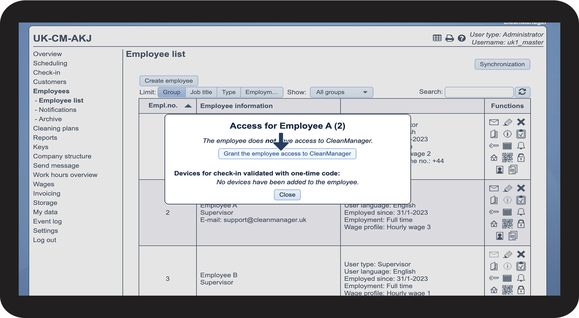Close the Access for Employee A dialog
Viewport: 579px width, 318px height.
(287, 195)
